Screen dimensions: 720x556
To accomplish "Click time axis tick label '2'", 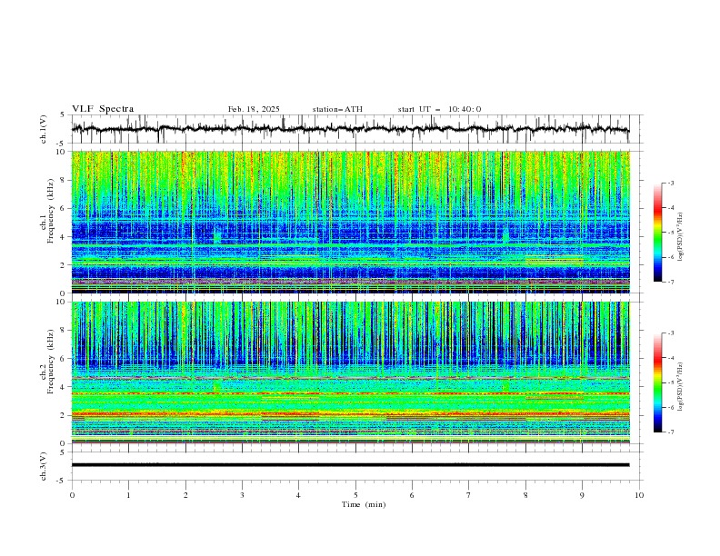I will click(x=185, y=495).
